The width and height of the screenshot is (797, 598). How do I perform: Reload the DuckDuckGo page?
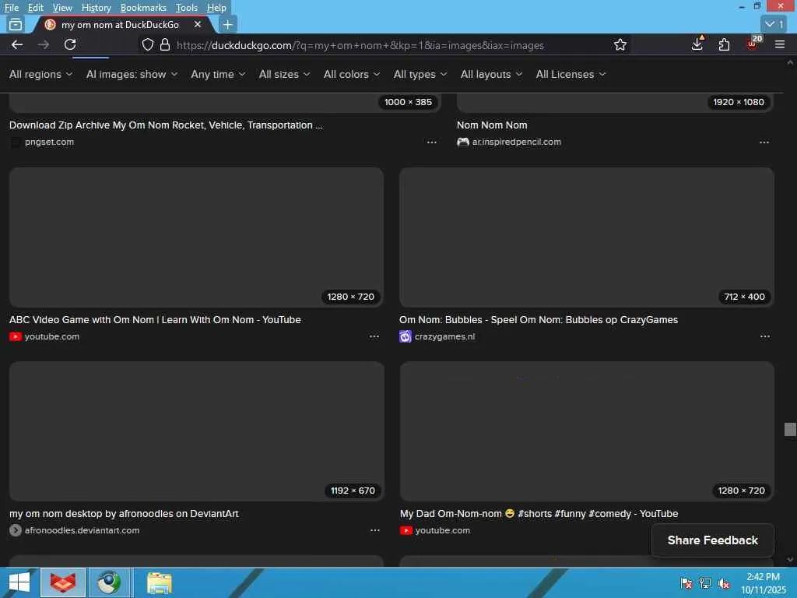pyautogui.click(x=70, y=44)
